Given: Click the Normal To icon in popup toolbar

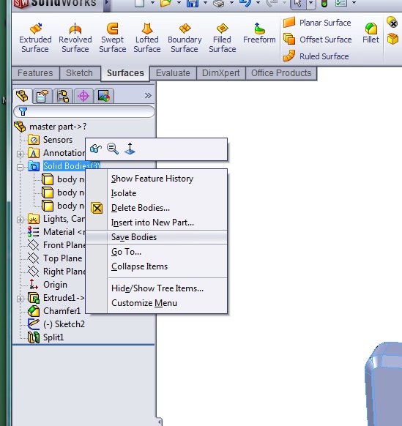Looking at the screenshot, I should 130,149.
